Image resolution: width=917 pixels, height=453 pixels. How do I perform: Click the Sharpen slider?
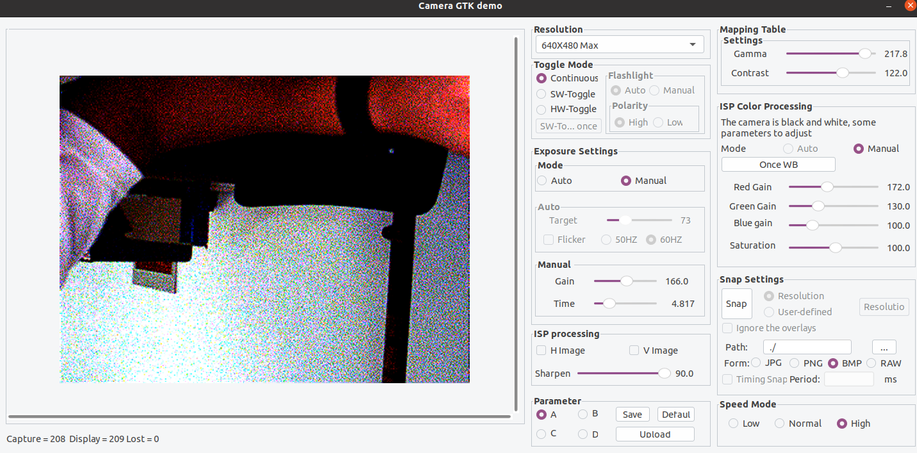click(624, 374)
